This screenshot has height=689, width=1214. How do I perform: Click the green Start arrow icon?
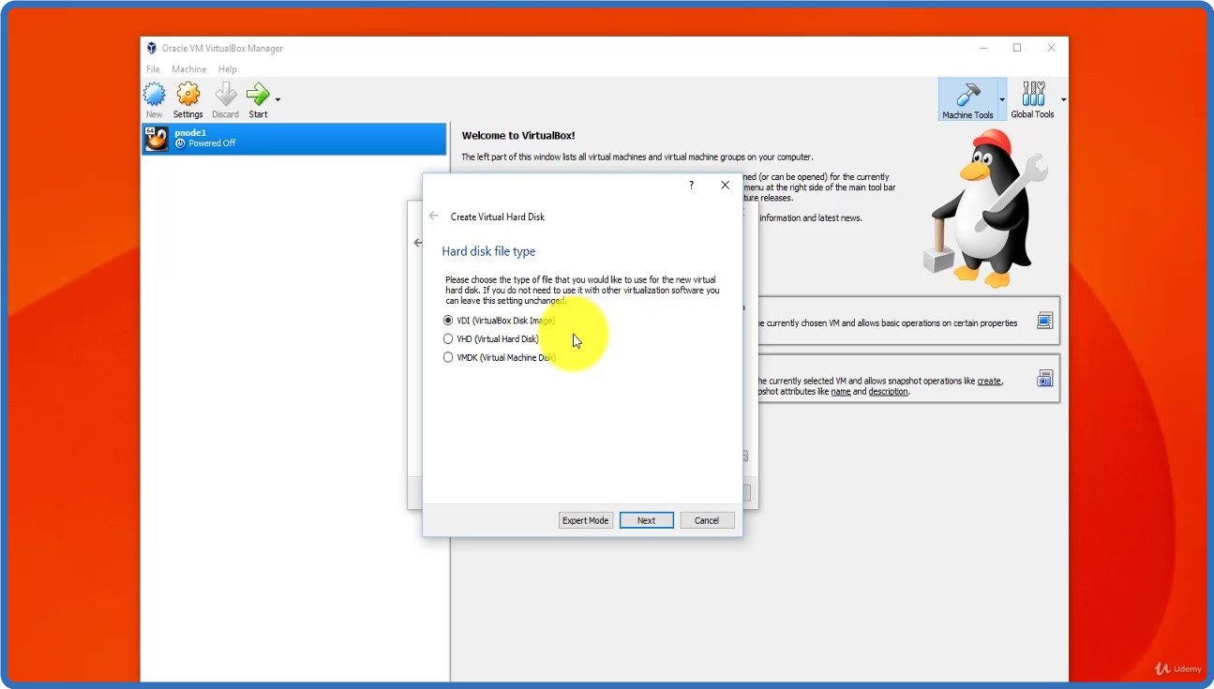257,95
